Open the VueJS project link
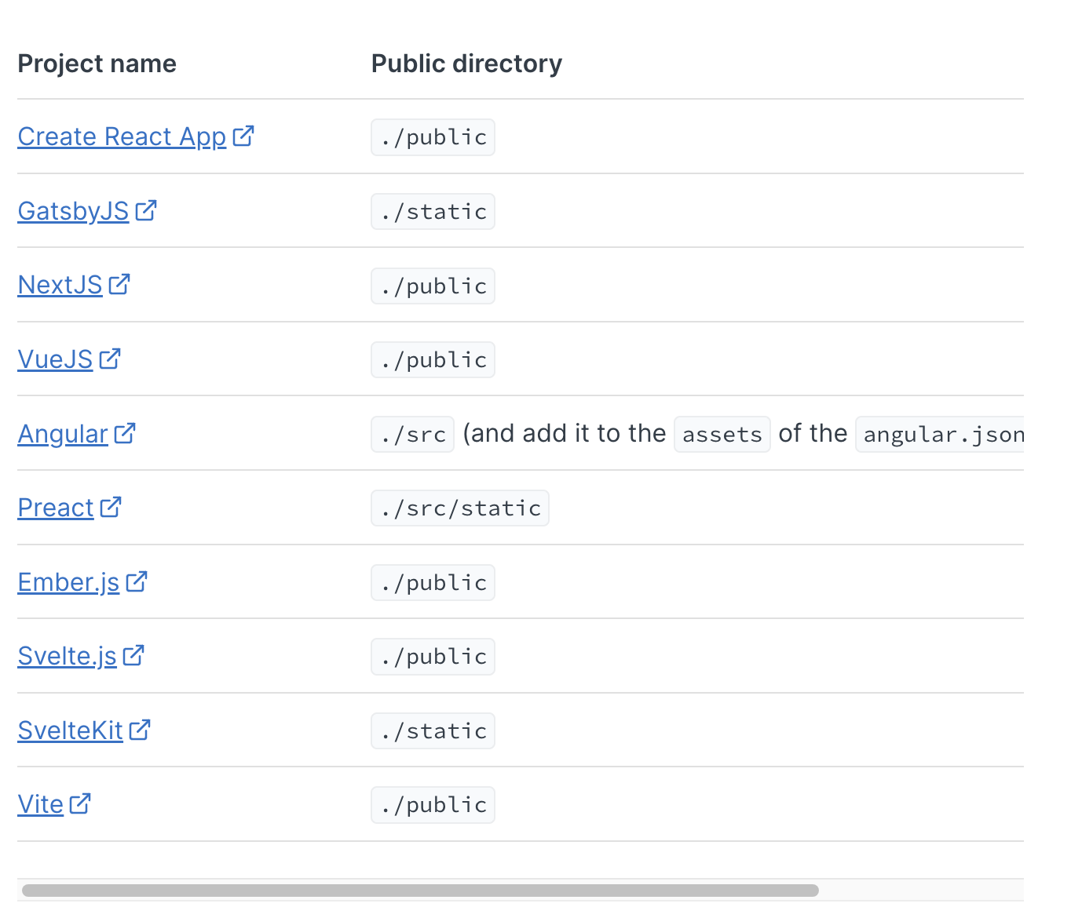1071x907 pixels. [55, 359]
